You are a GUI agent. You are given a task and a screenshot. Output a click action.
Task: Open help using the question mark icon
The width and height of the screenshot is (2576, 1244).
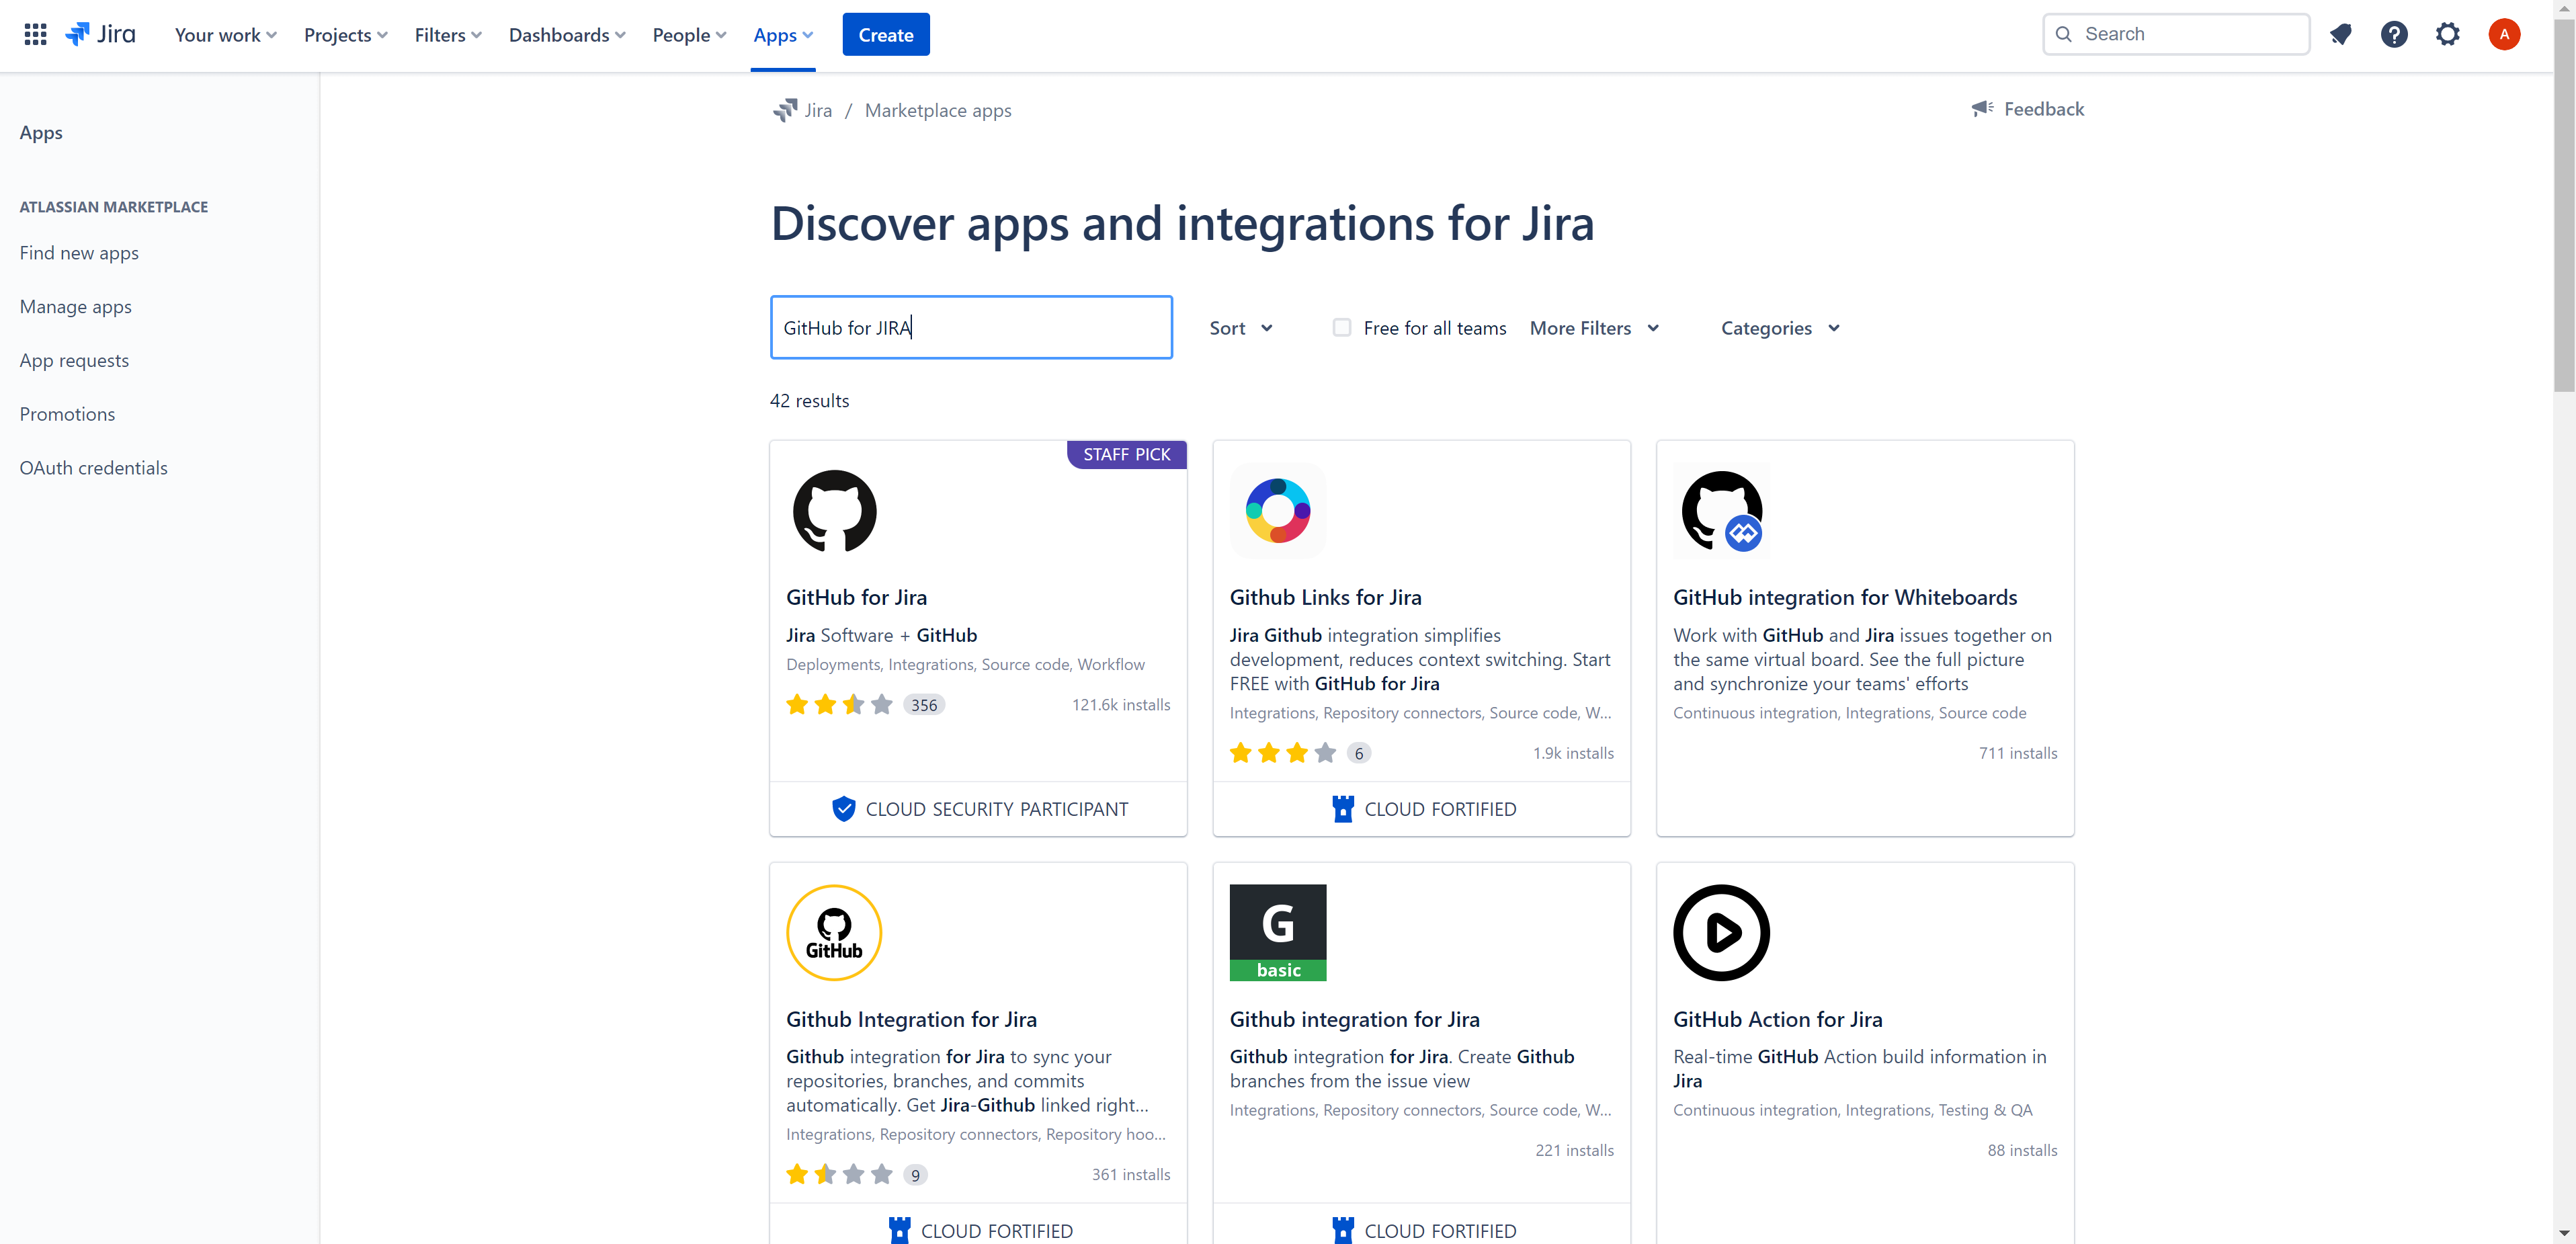click(2395, 33)
